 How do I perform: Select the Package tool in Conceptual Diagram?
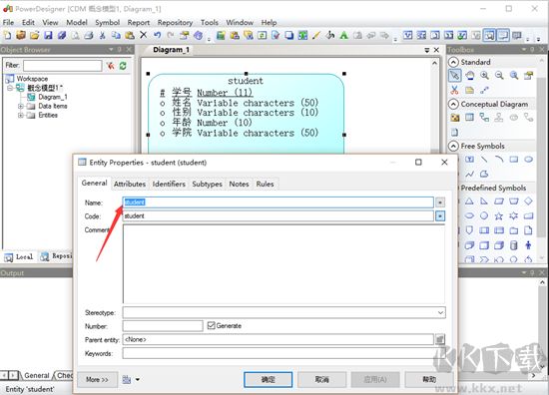pyautogui.click(x=455, y=118)
